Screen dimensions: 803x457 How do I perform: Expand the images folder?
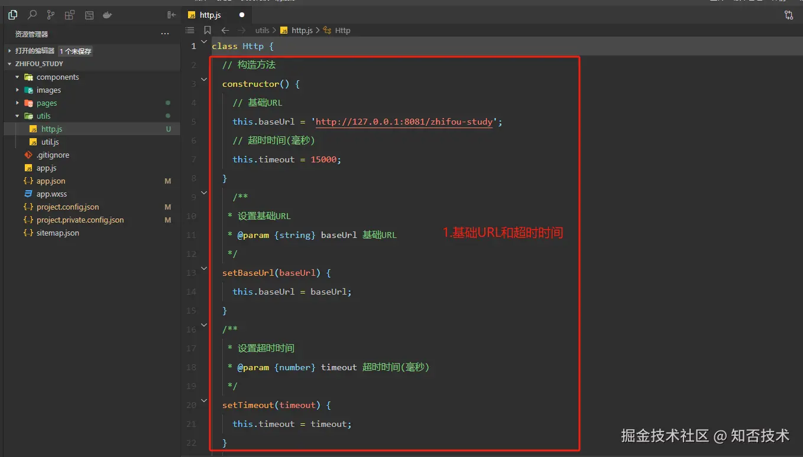pos(48,90)
